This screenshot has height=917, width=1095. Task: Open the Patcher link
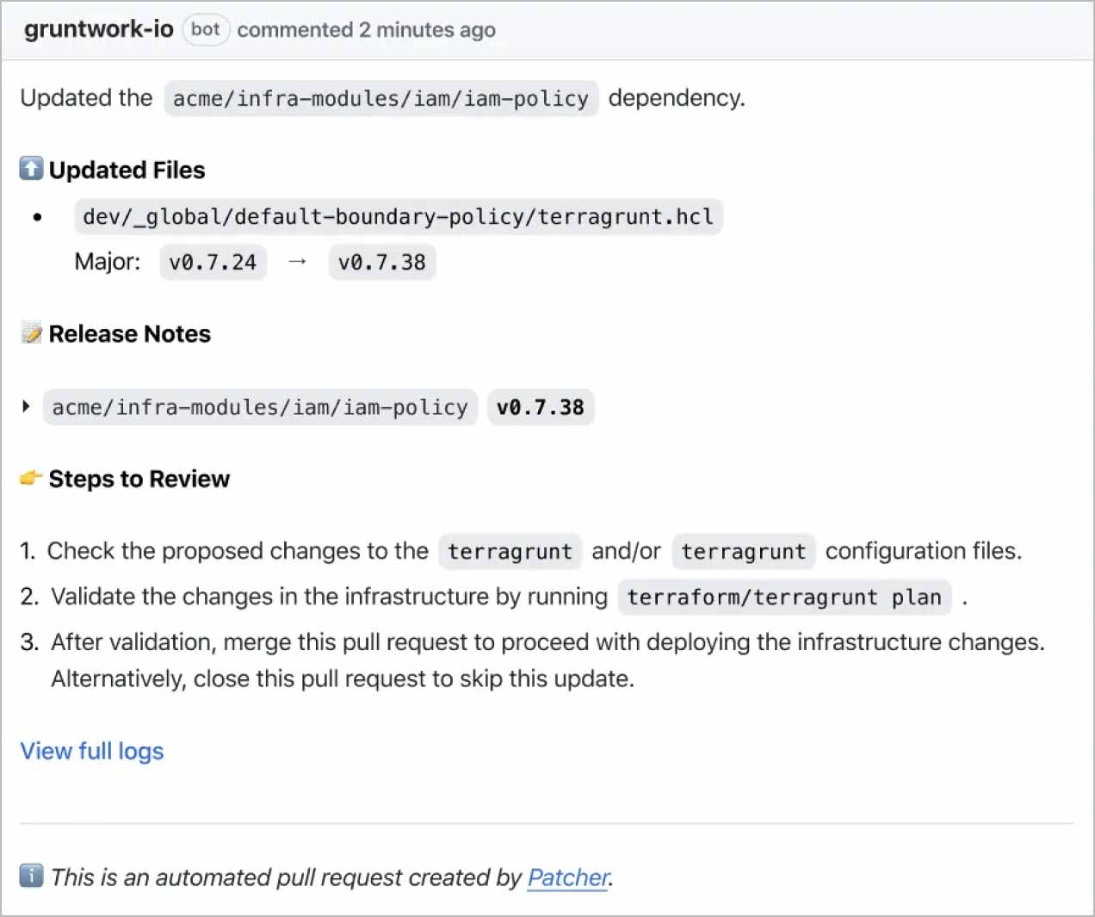click(568, 877)
